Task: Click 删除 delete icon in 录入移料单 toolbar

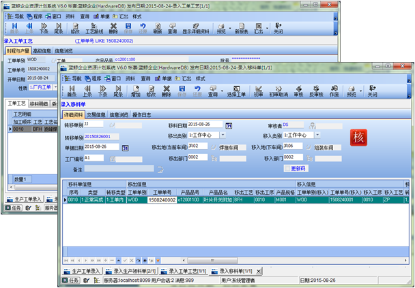Action: [x=167, y=91]
